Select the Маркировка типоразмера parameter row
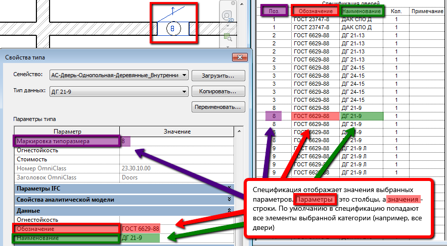This screenshot has height=246, width=447. (x=66, y=141)
